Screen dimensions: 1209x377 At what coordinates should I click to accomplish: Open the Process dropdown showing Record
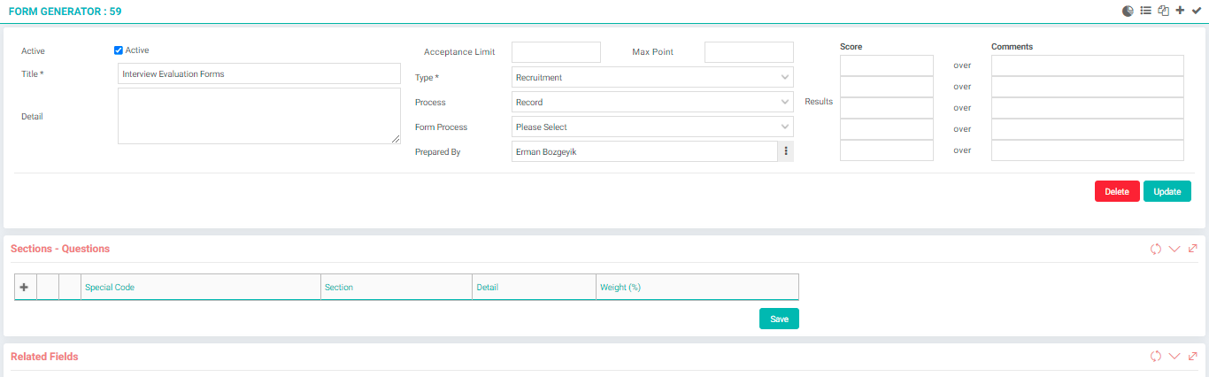pyautogui.click(x=652, y=102)
